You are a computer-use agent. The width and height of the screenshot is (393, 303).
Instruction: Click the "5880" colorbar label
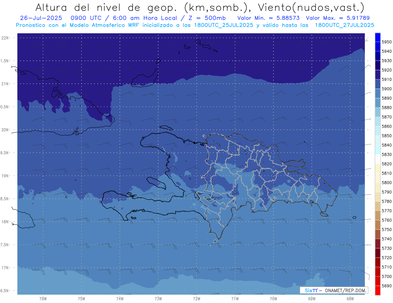[x=386, y=108]
